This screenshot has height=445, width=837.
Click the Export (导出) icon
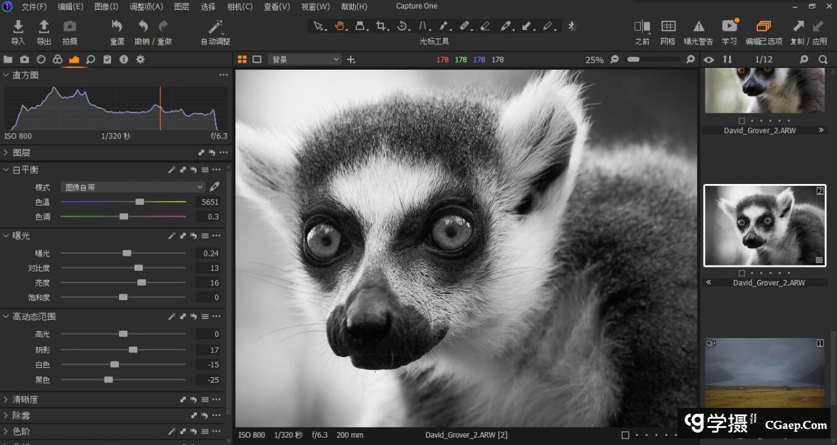44,27
